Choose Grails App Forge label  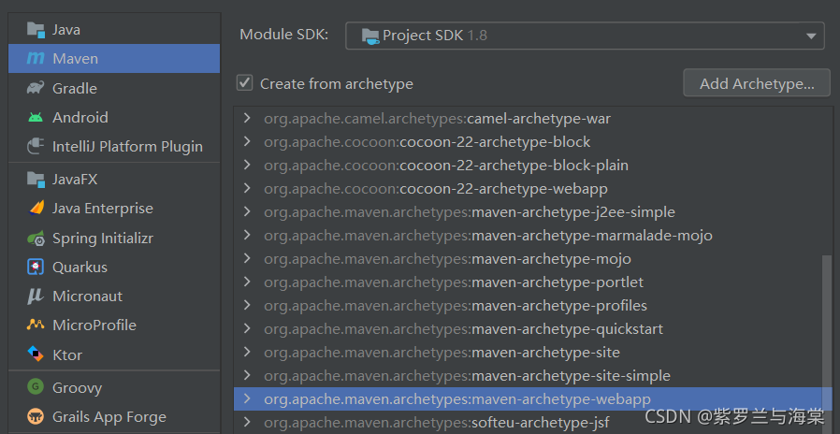pos(109,416)
